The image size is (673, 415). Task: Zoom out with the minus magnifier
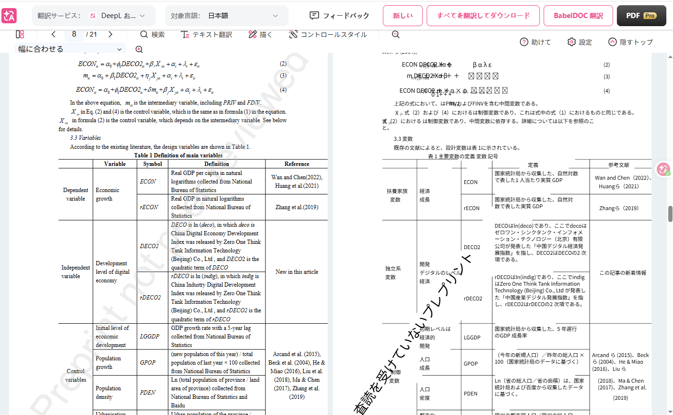click(x=396, y=34)
